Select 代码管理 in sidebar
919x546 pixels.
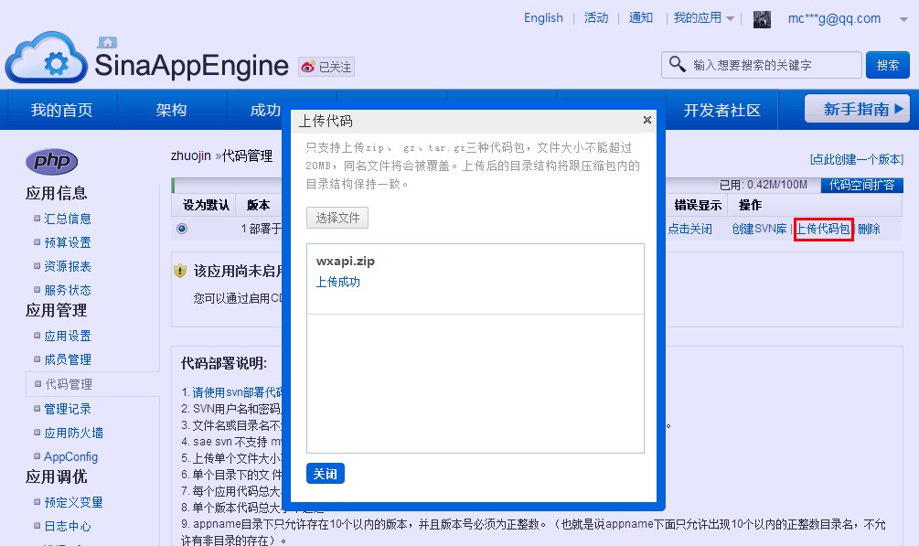click(69, 384)
